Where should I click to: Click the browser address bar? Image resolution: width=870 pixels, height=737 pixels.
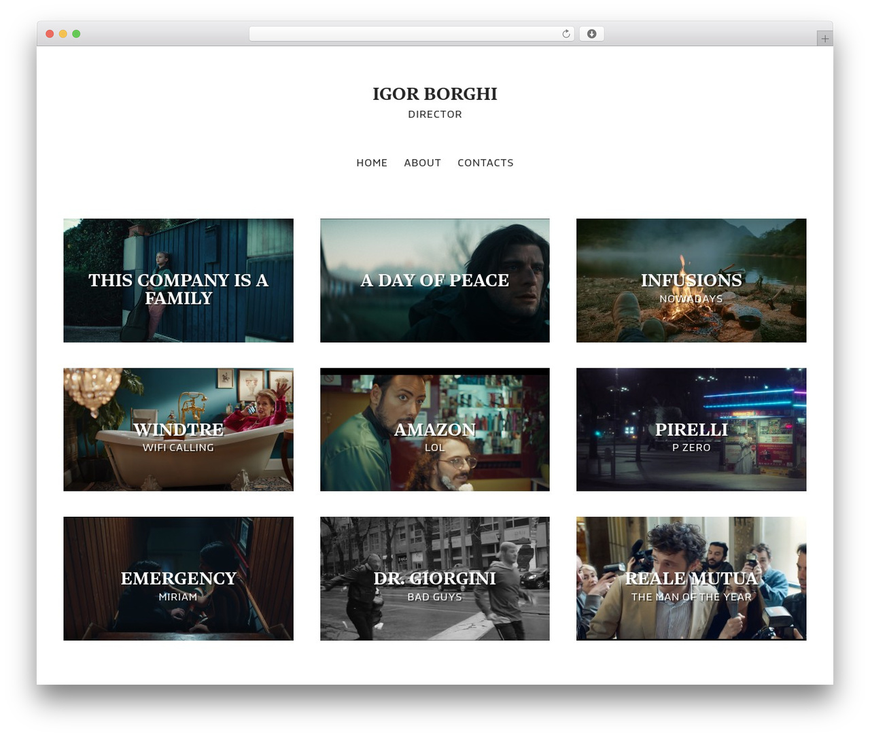click(x=411, y=34)
